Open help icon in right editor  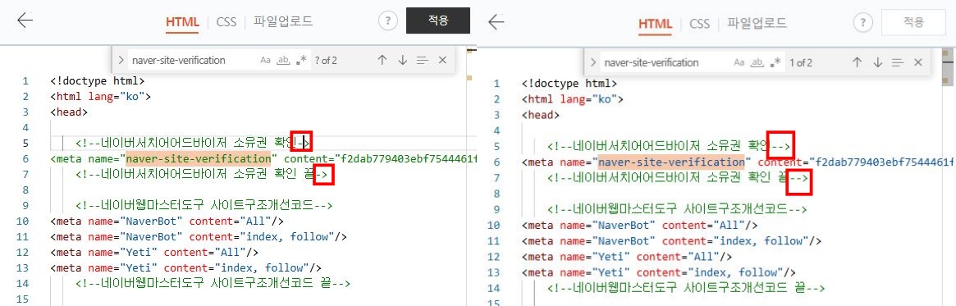[x=862, y=23]
